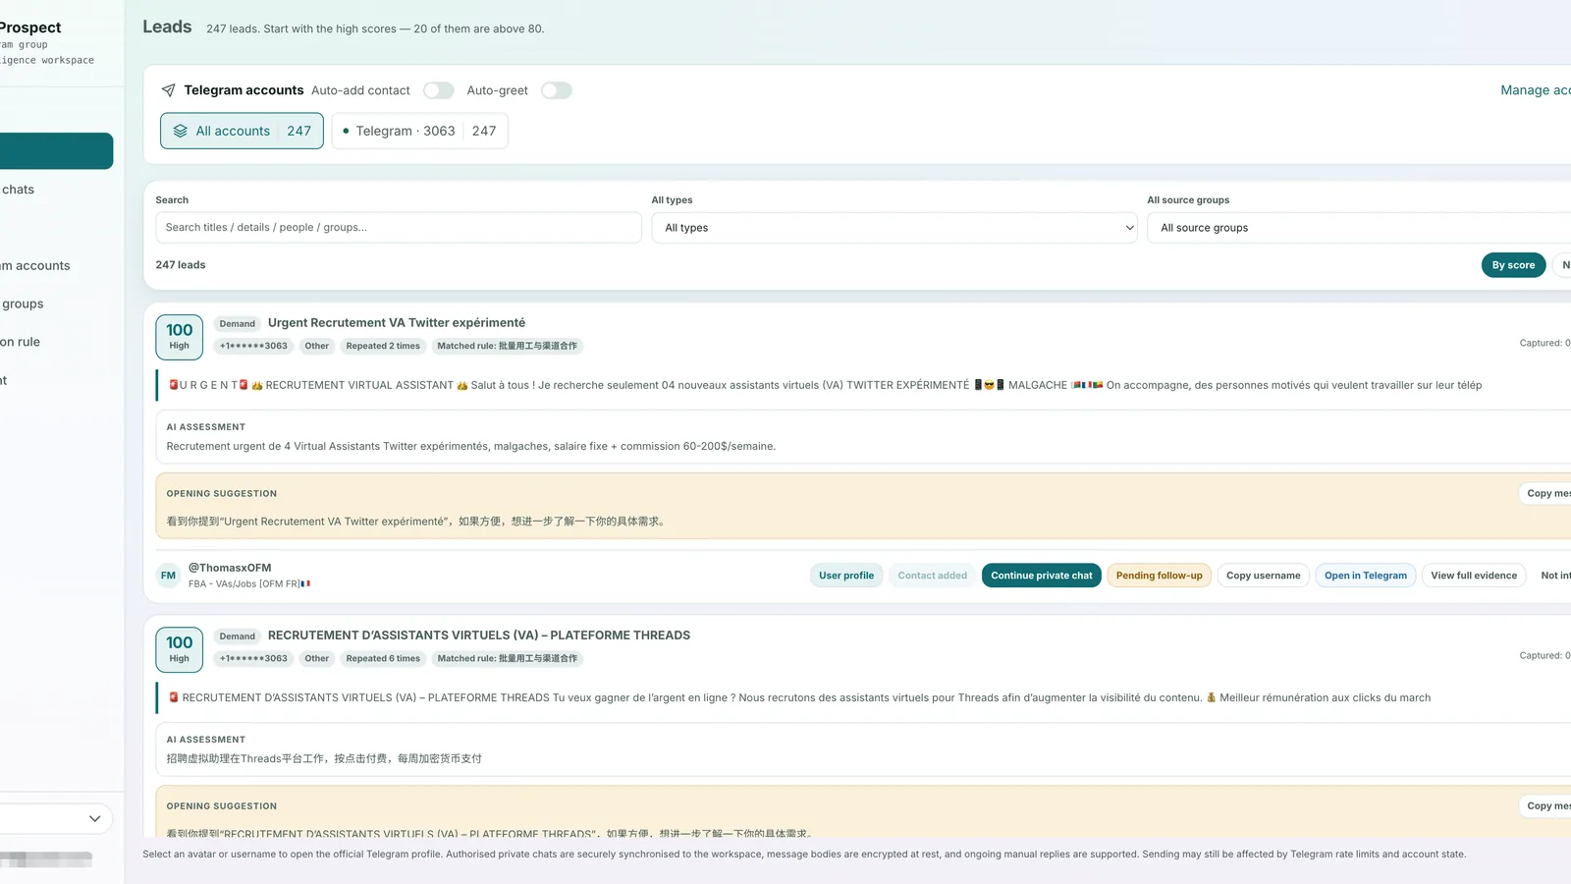Click the Contact added button
1571x884 pixels.
[933, 576]
